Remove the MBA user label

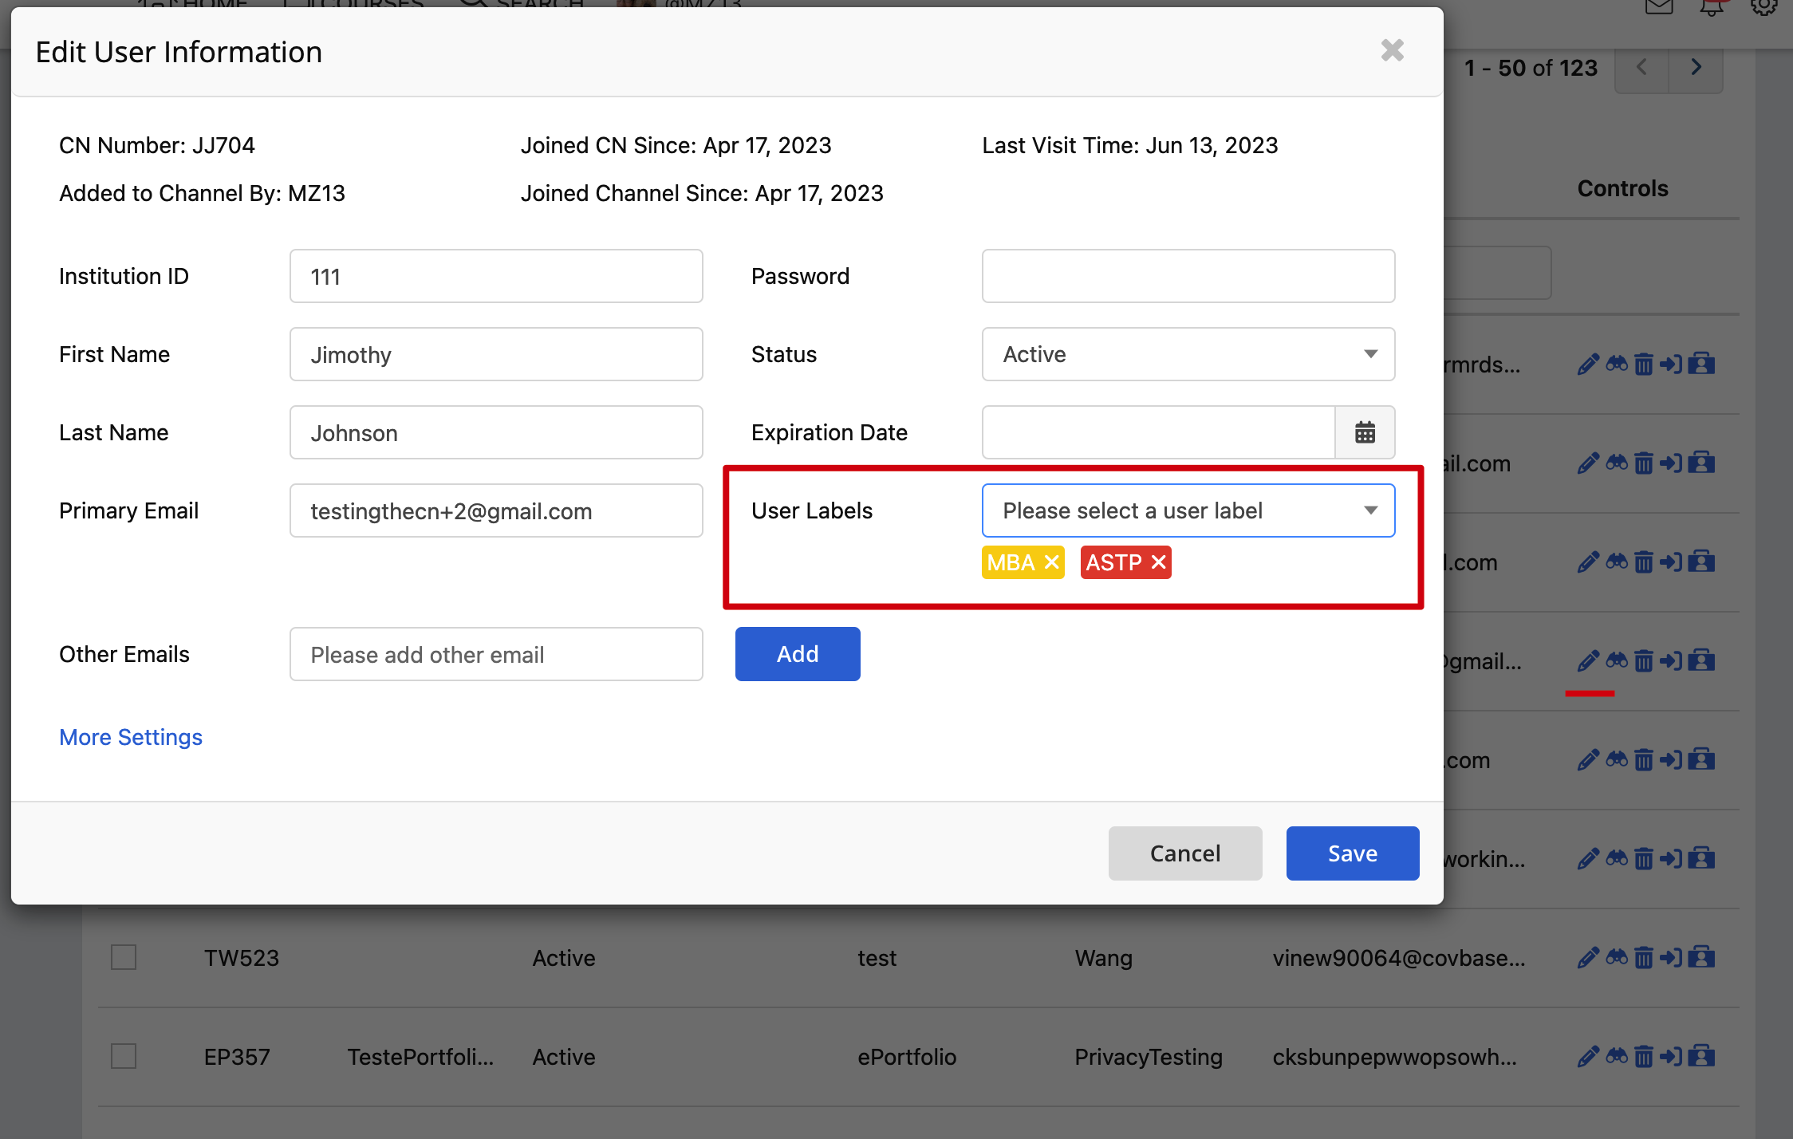1052,562
